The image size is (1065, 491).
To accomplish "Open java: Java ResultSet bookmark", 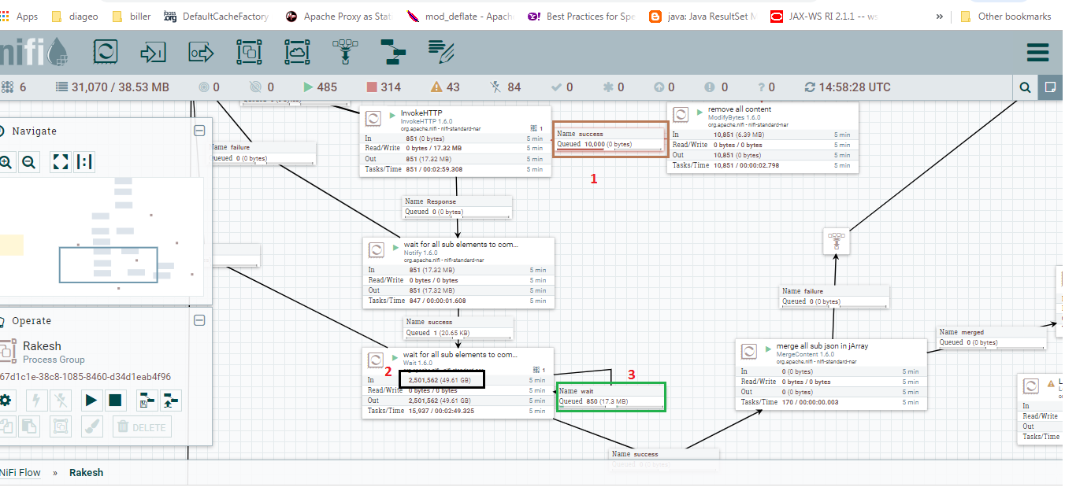I will [x=703, y=16].
